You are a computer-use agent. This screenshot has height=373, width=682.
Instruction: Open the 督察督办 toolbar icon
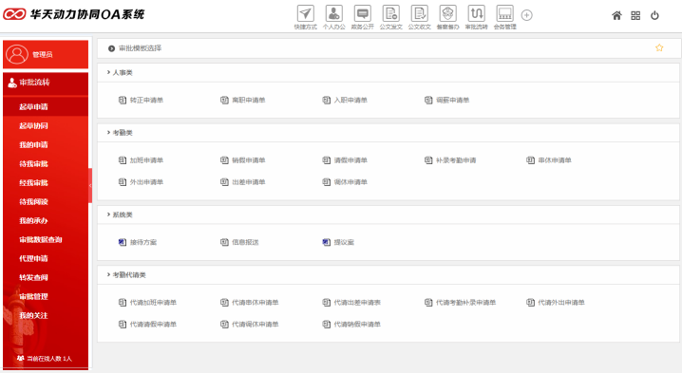pos(448,13)
